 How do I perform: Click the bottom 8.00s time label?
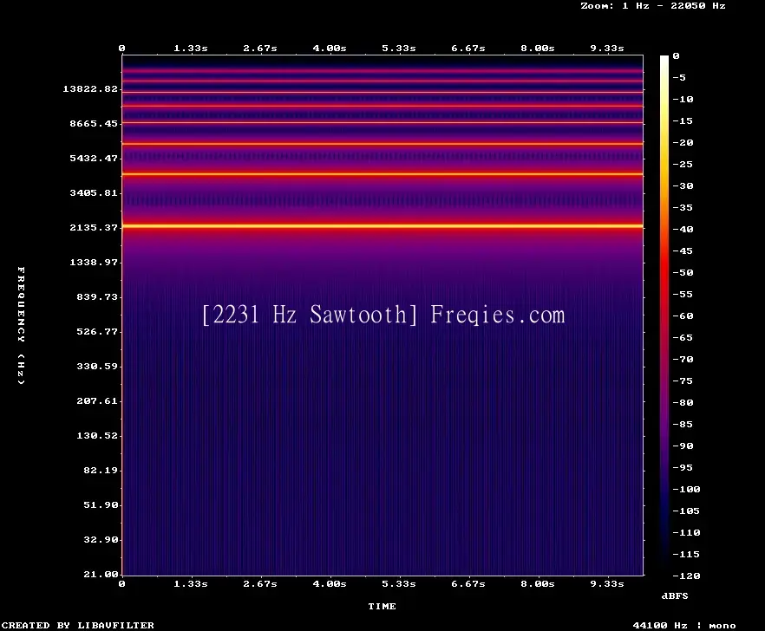tap(537, 583)
